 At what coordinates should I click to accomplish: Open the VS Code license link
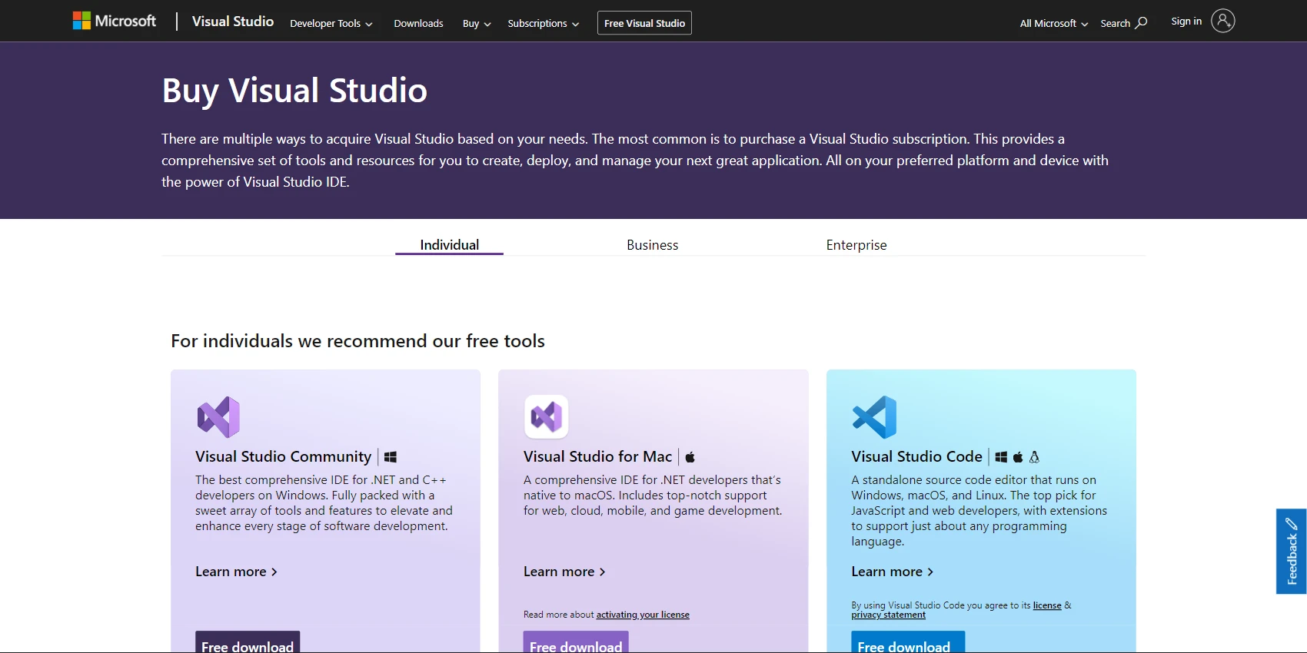(1047, 605)
